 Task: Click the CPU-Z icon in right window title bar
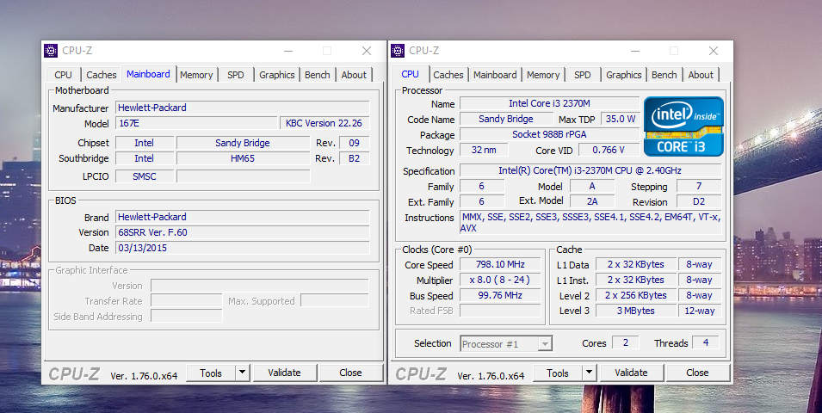(398, 51)
